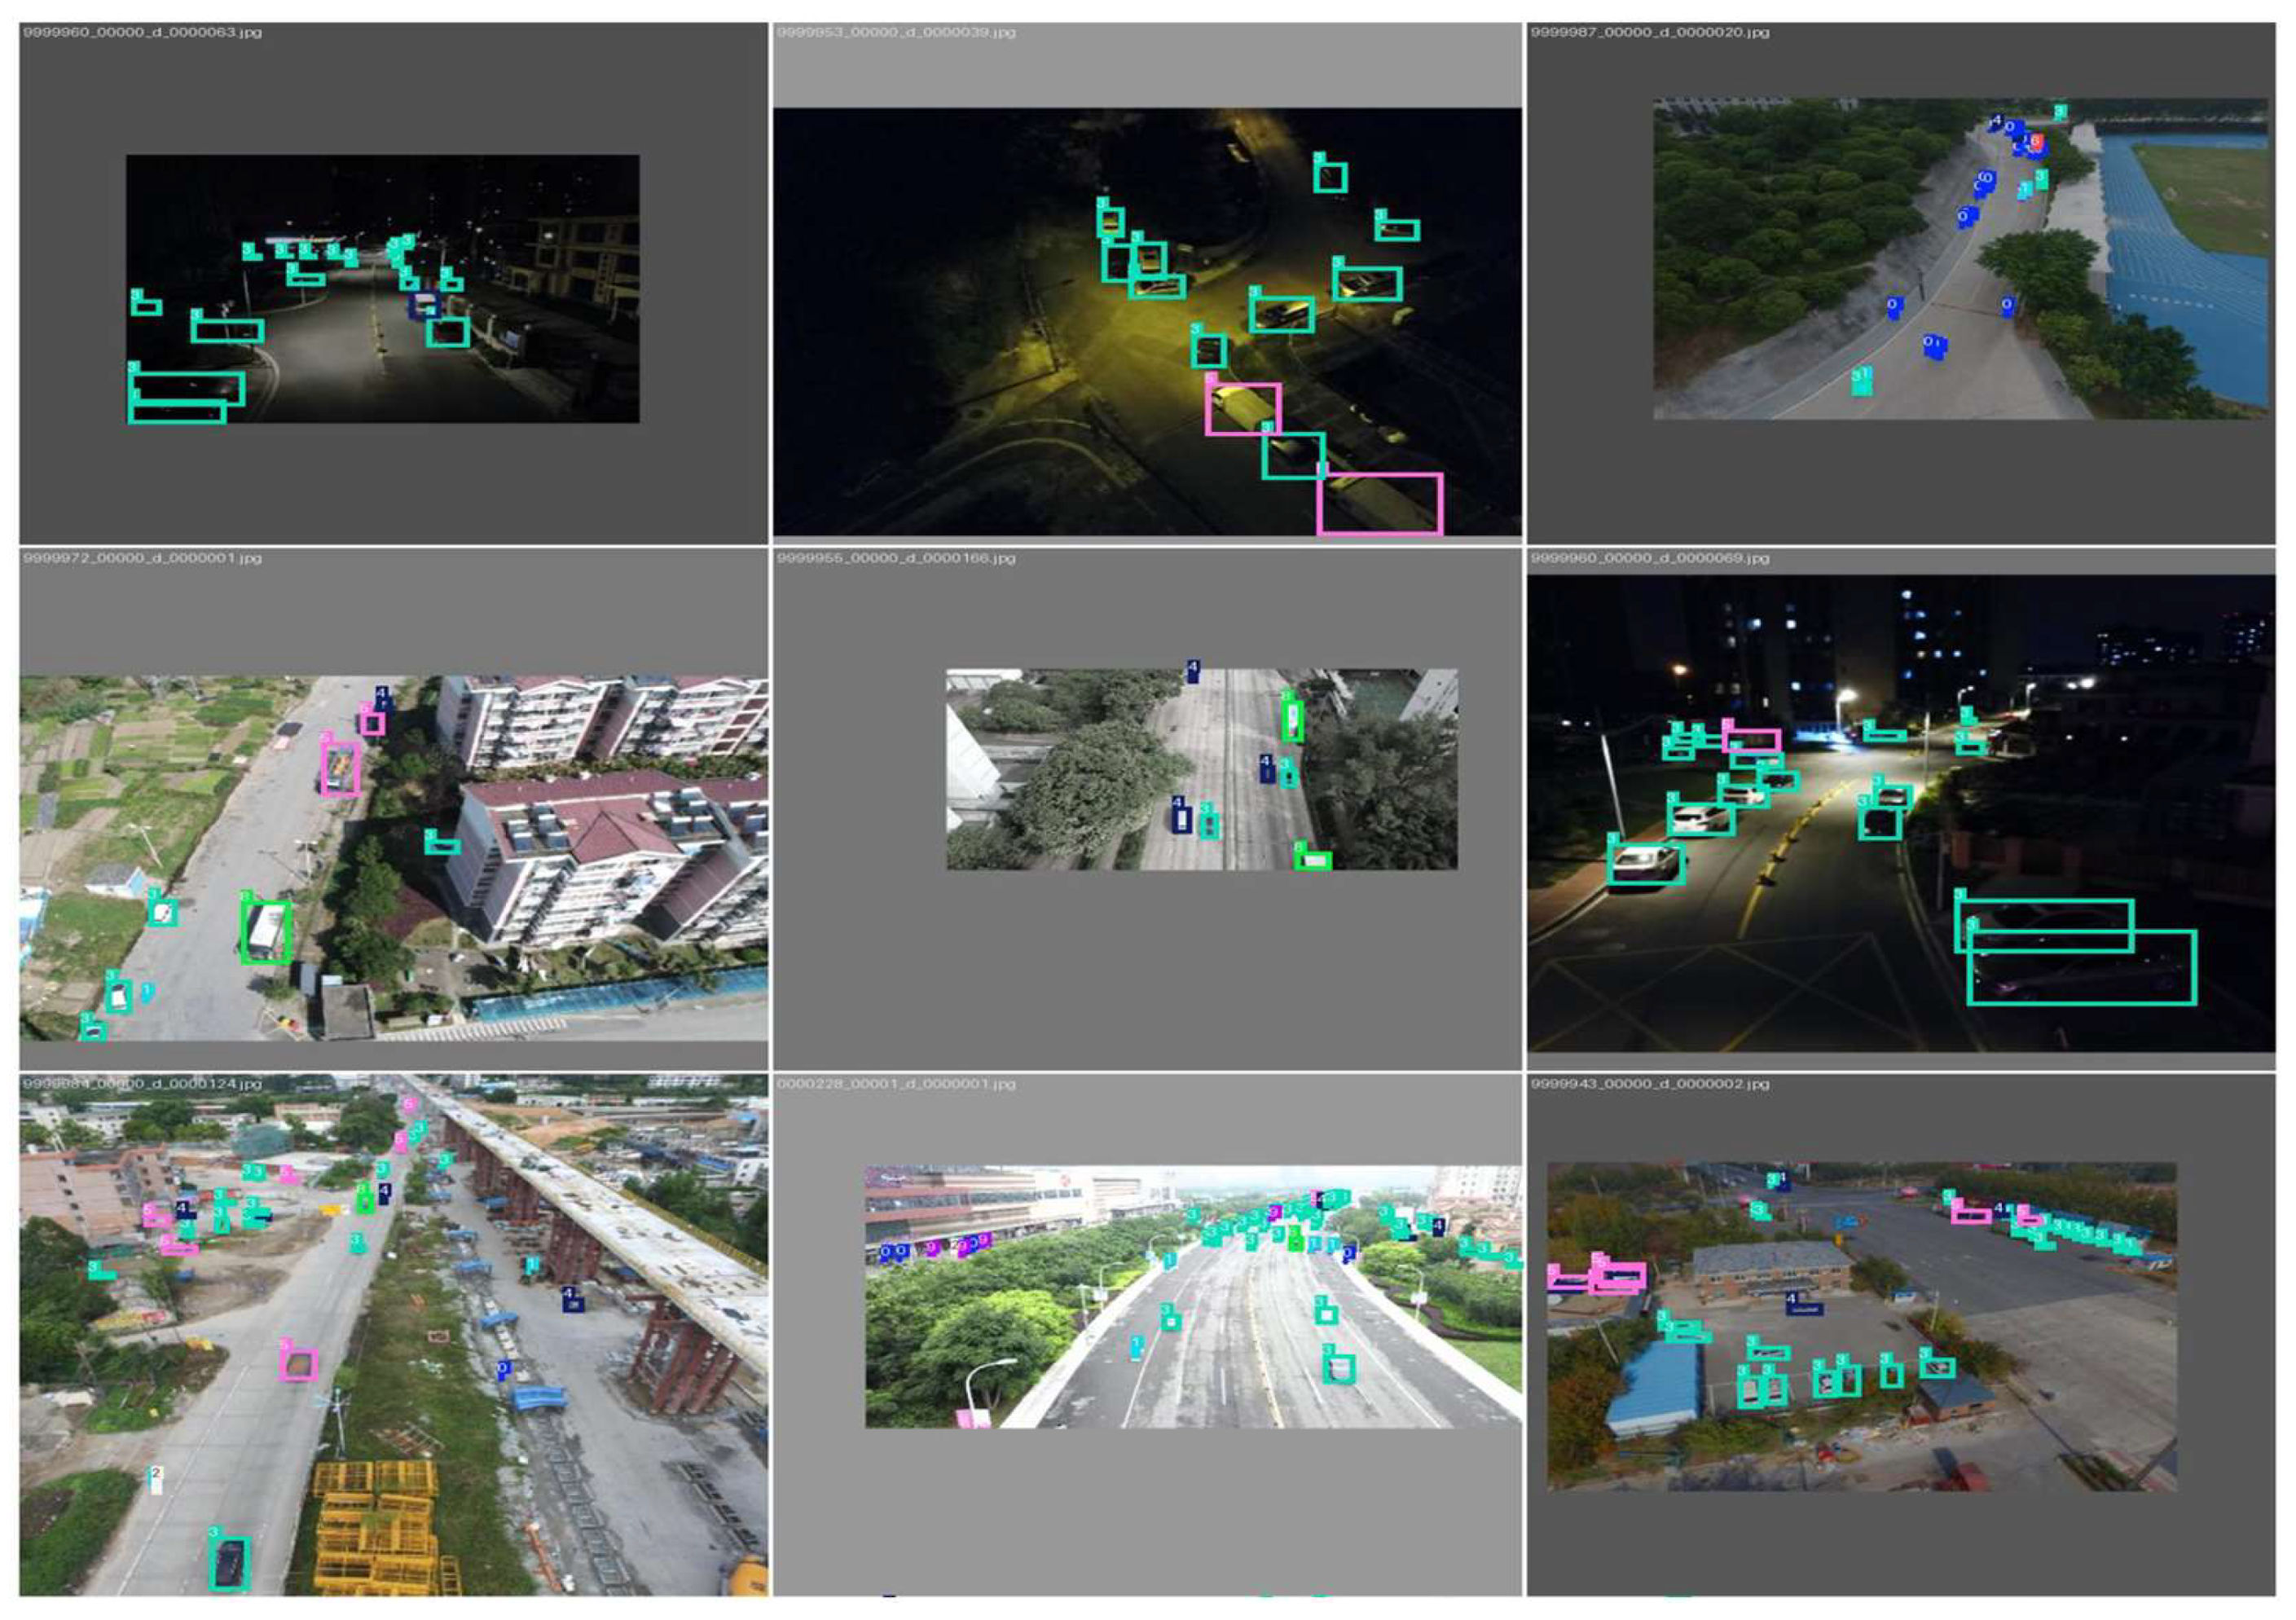
Task: Open the running track aerial image thumbnail
Action: [1960, 258]
